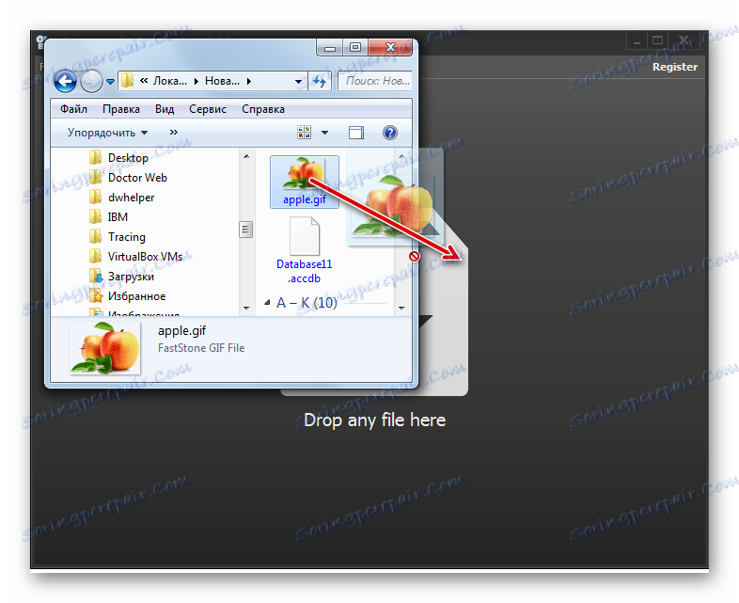
Task: Open recent pages dropdown beside navigation arrows
Action: click(110, 82)
